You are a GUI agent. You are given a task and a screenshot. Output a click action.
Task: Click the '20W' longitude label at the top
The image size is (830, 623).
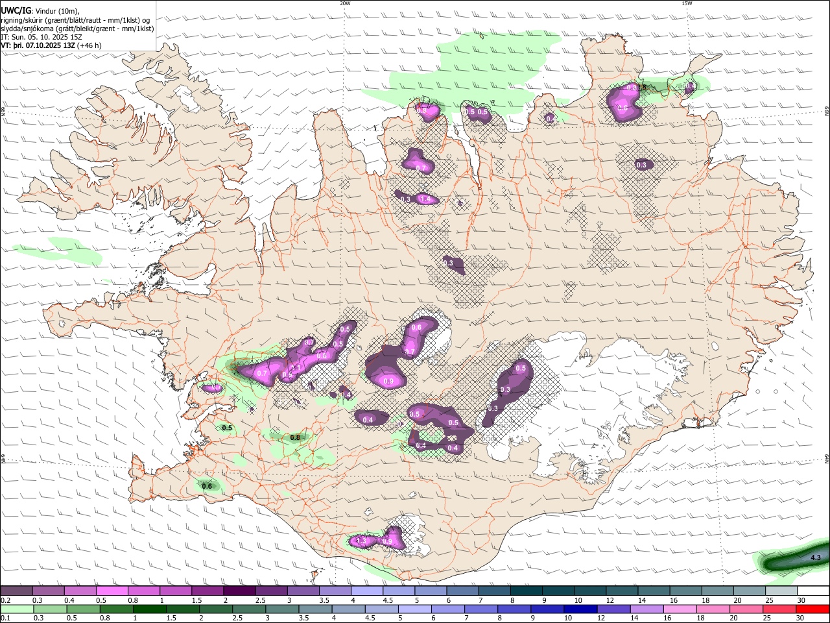345,3
